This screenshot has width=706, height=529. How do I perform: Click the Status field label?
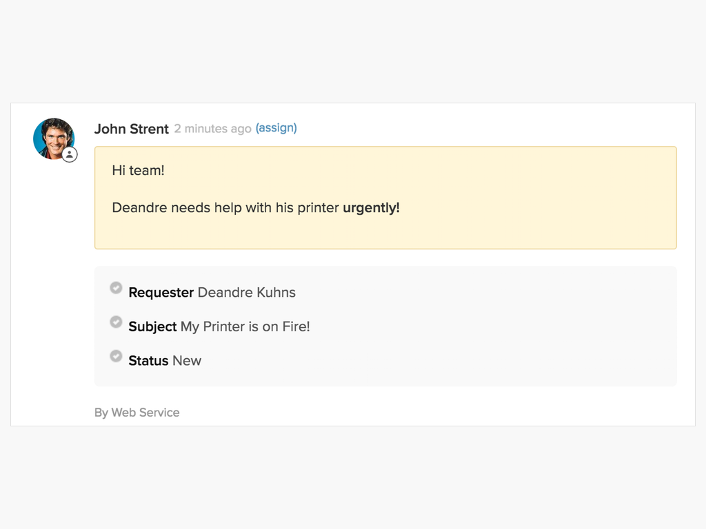pyautogui.click(x=148, y=361)
